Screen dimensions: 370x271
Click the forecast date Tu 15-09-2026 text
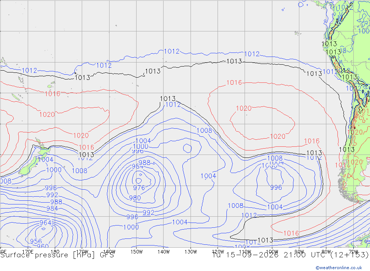click(x=245, y=255)
